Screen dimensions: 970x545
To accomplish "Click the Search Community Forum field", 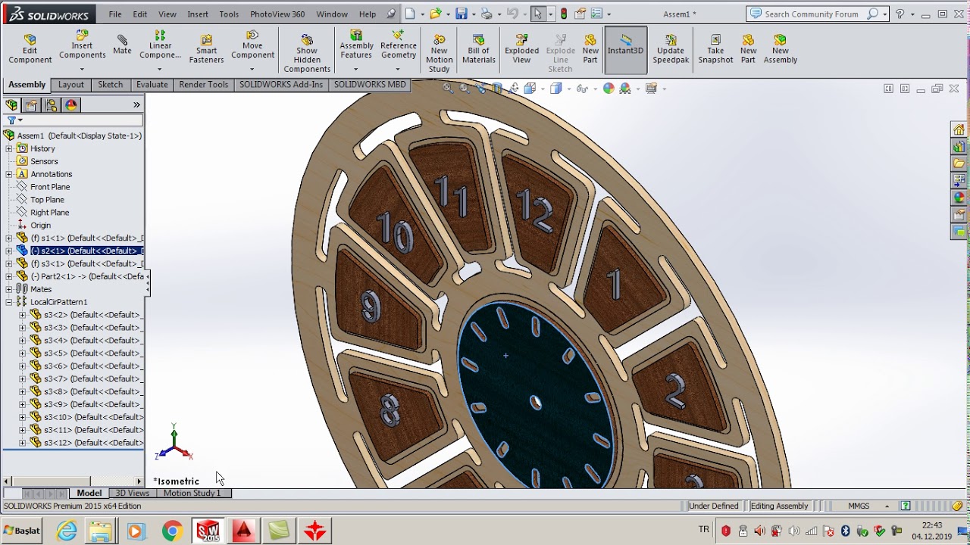I will point(815,14).
